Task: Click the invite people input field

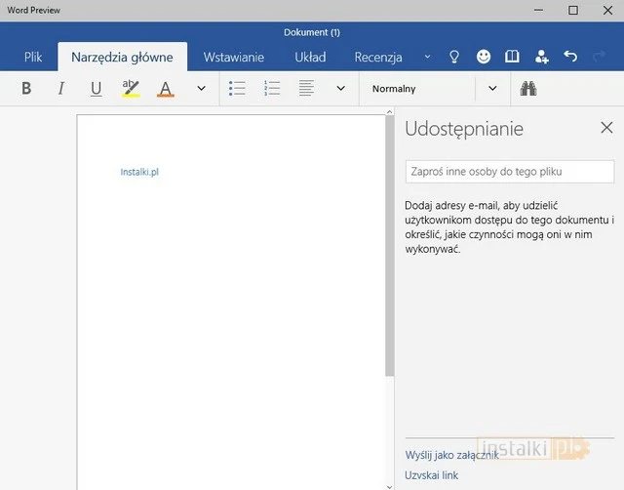Action: pyautogui.click(x=510, y=172)
